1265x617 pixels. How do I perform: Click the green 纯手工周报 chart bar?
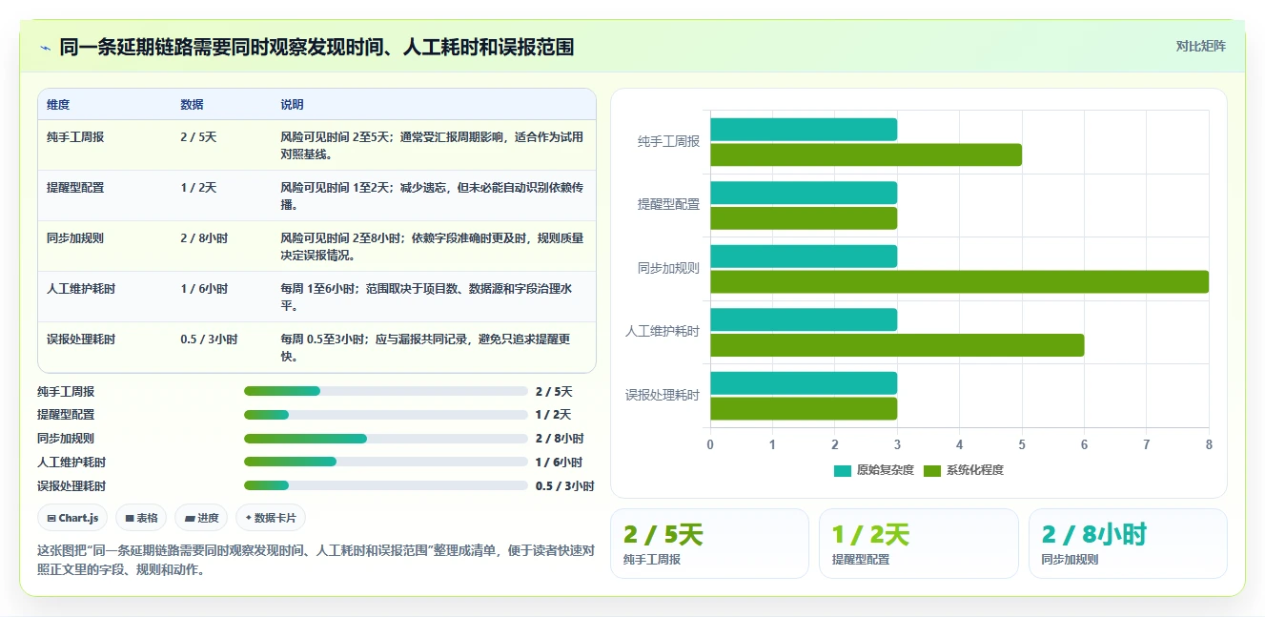(x=866, y=154)
